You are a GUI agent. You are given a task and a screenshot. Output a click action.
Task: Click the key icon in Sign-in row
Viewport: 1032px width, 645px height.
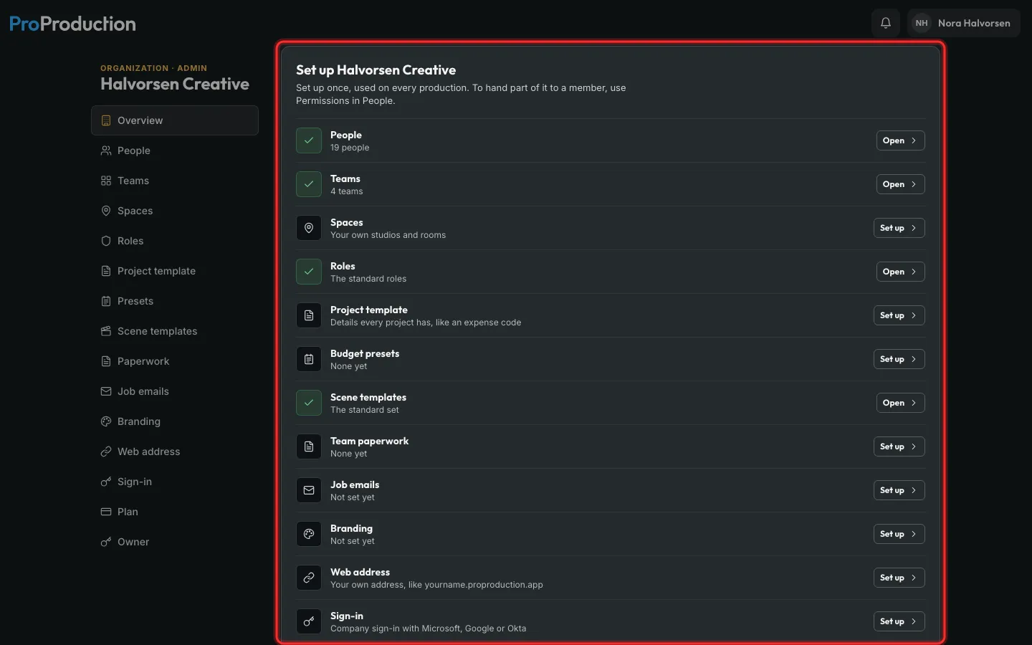[309, 621]
